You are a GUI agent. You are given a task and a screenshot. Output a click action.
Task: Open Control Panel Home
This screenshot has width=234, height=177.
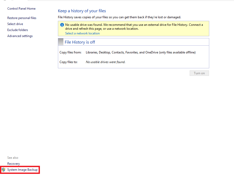[21, 9]
